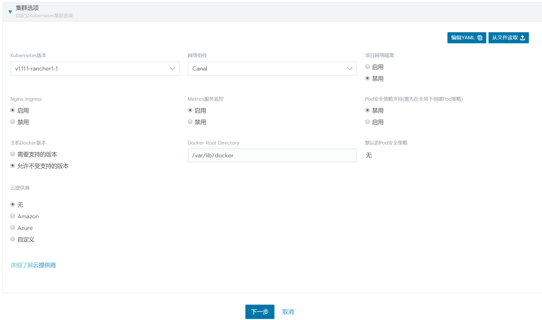Collapse the cluster options section triangle
Image resolution: width=542 pixels, height=320 pixels.
tap(10, 12)
